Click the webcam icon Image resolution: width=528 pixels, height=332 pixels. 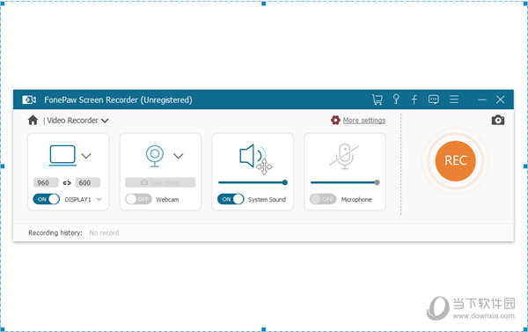[x=155, y=156]
